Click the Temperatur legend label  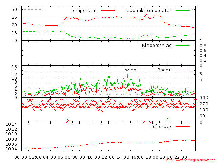point(84,11)
